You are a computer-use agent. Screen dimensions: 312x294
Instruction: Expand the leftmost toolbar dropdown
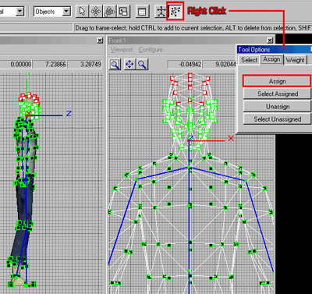(x=19, y=12)
